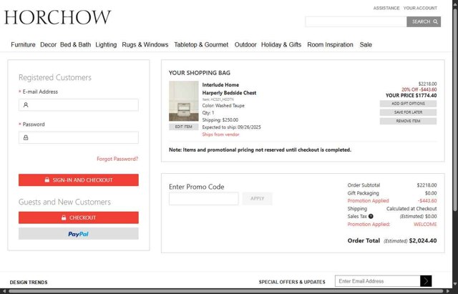Click the Edit Item button
The width and height of the screenshot is (458, 294).
tap(184, 127)
